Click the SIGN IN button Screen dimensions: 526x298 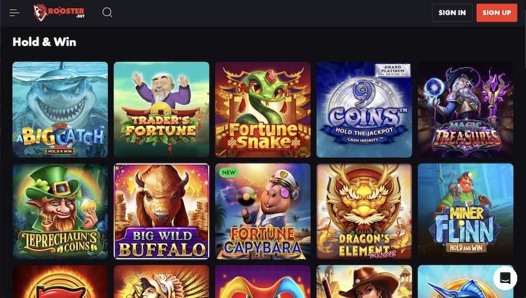(x=452, y=13)
